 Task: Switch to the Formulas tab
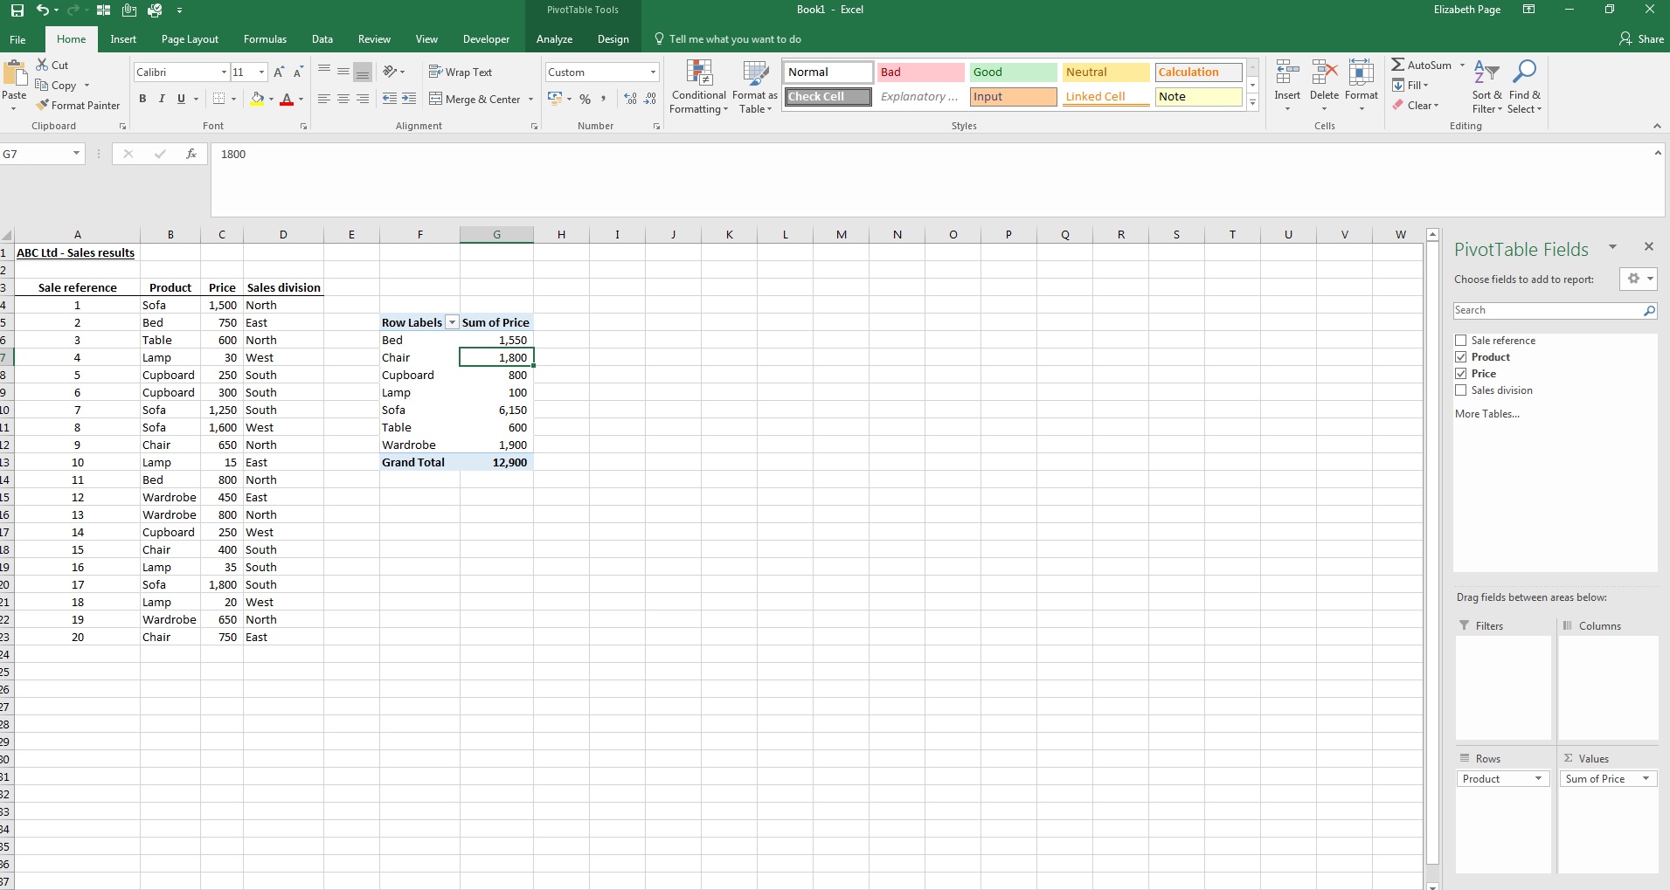[265, 39]
